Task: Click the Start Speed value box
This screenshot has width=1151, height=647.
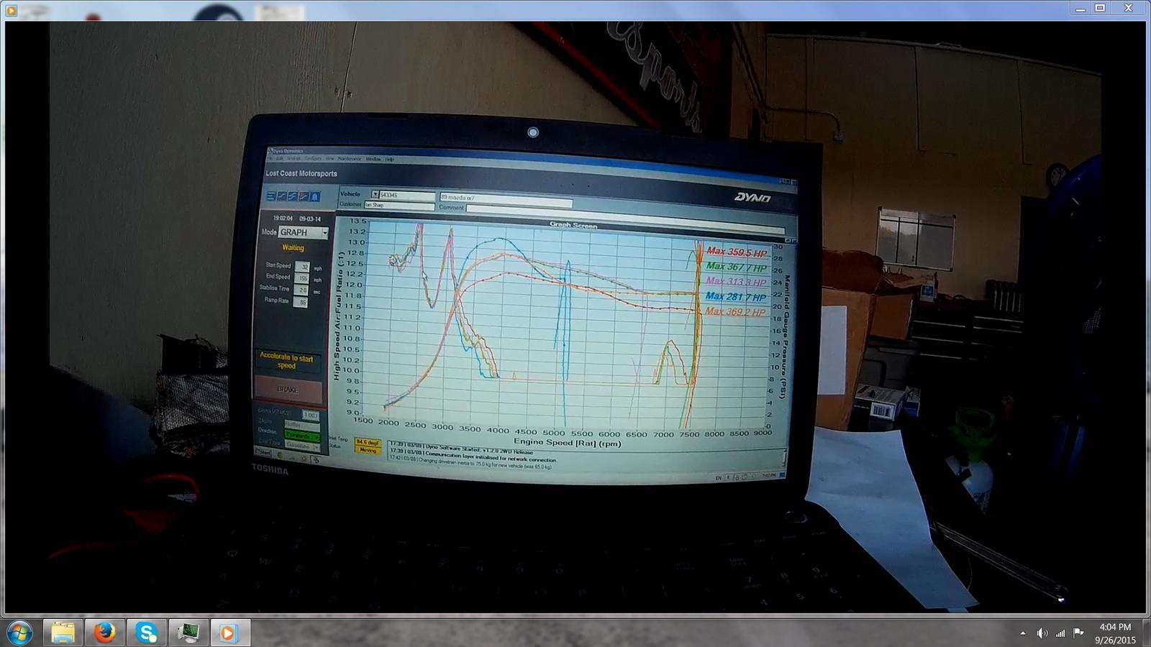Action: [x=302, y=266]
